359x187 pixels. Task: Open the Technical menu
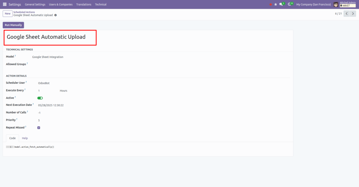[101, 4]
